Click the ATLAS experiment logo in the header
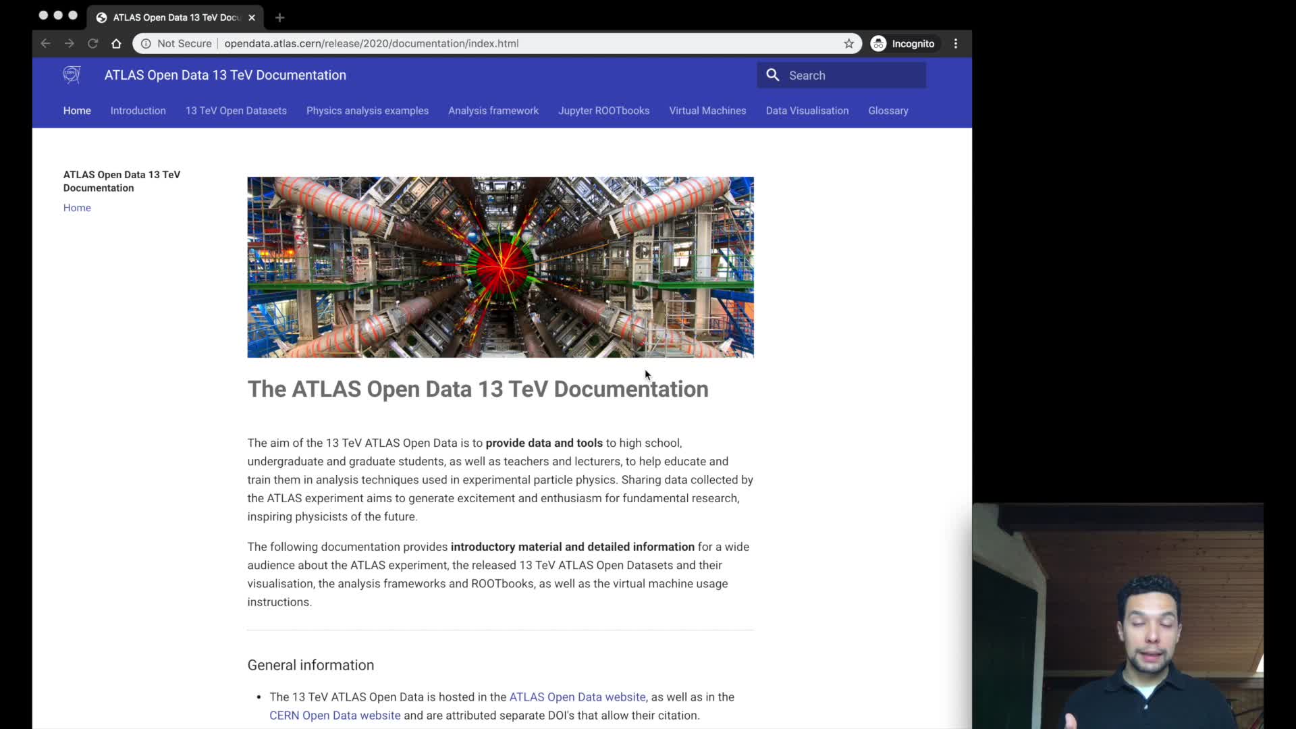 [72, 75]
